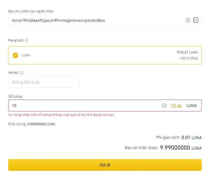Click the ≈ $0.072836 fee estimate
Viewport: 205px width, 174px height.
188,58
